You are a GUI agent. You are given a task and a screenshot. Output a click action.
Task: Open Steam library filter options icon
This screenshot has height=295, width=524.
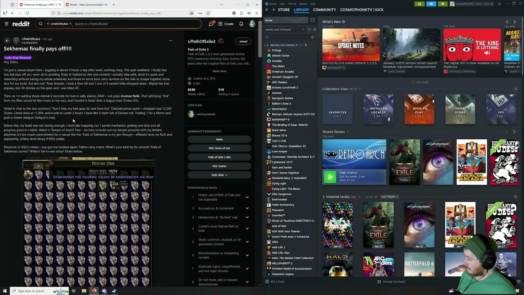pyautogui.click(x=312, y=37)
